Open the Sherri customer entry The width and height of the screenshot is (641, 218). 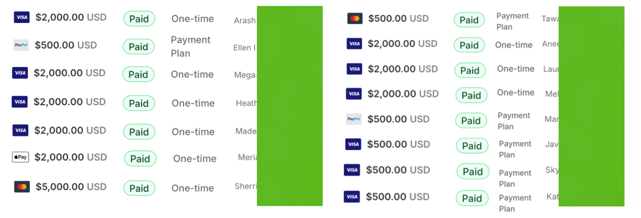pos(246,186)
